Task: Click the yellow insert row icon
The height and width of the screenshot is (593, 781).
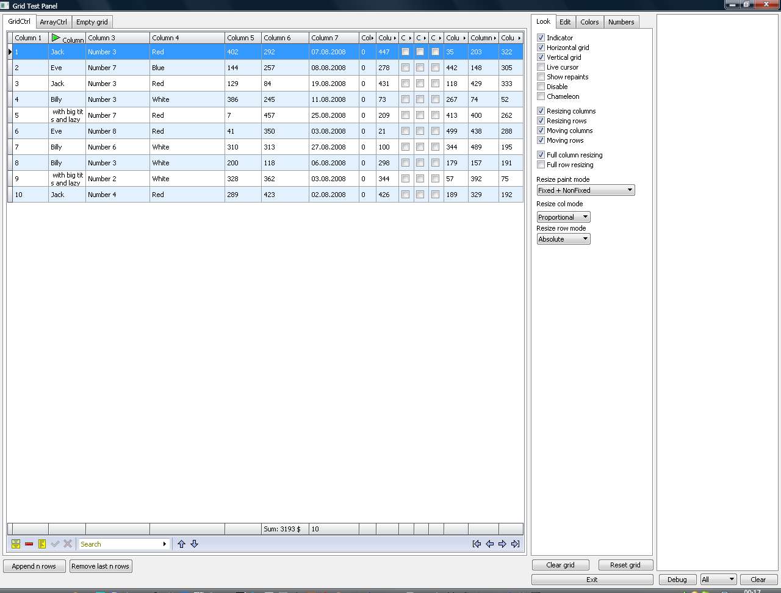Action: coord(16,544)
